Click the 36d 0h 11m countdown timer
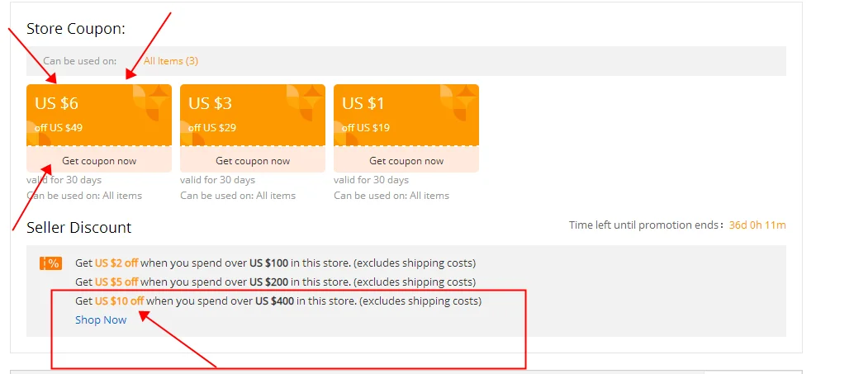The image size is (854, 374). pyautogui.click(x=757, y=225)
